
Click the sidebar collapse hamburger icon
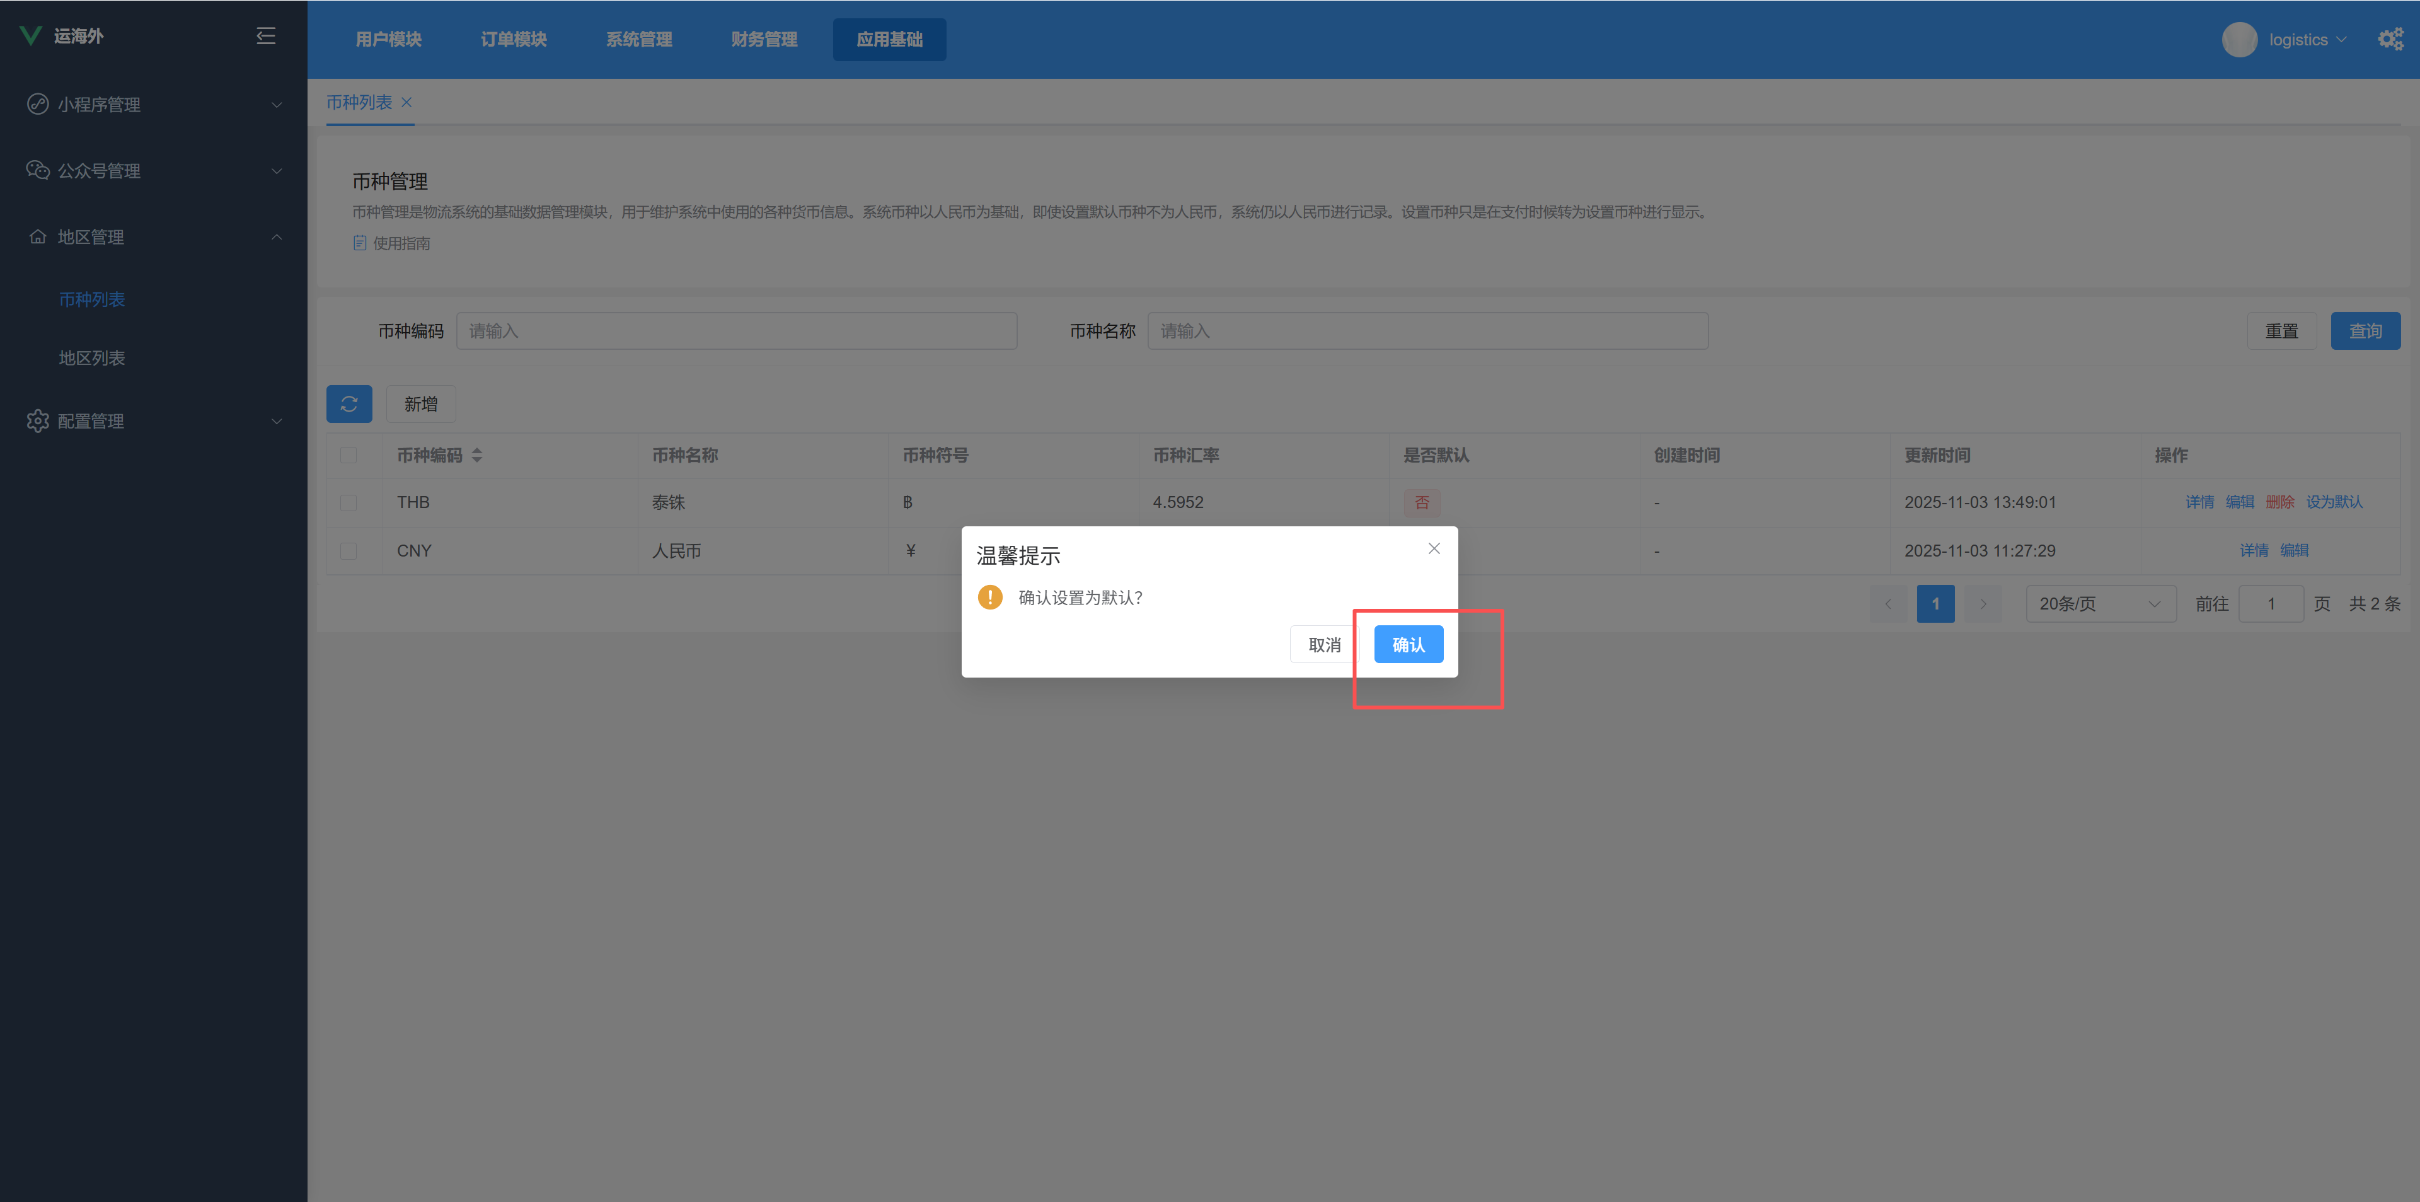(266, 36)
